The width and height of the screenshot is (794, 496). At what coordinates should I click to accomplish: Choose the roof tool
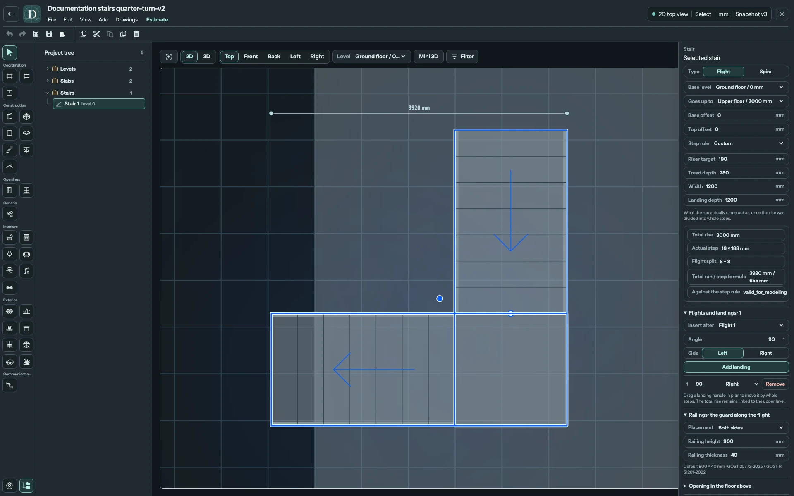[x=10, y=167]
